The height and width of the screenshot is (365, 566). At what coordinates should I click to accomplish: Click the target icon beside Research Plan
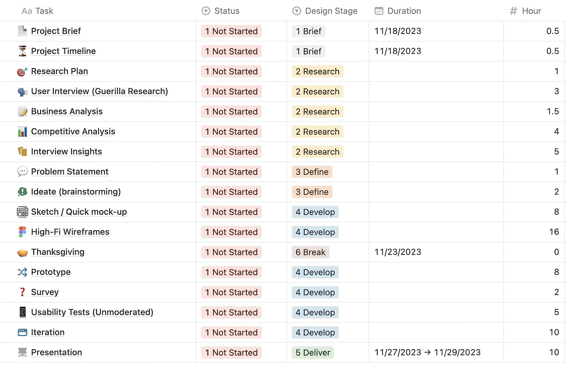(x=22, y=72)
